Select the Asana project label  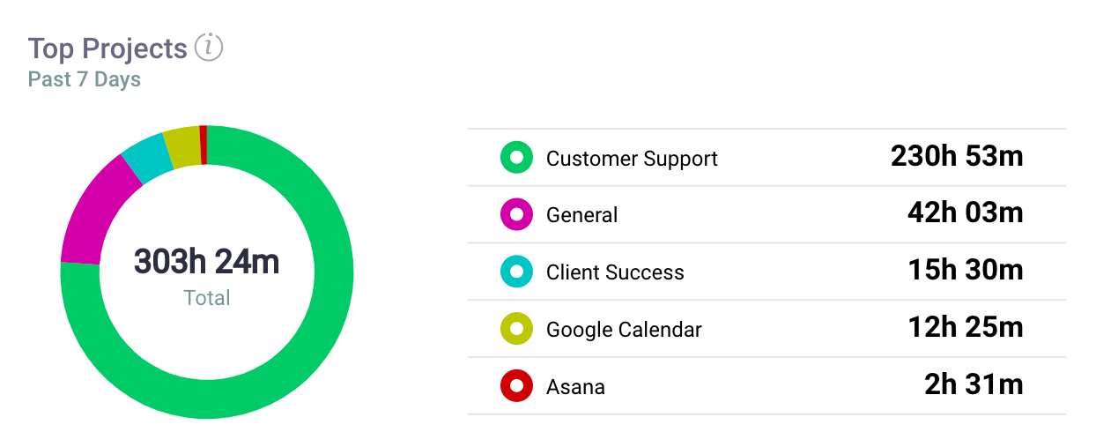575,386
